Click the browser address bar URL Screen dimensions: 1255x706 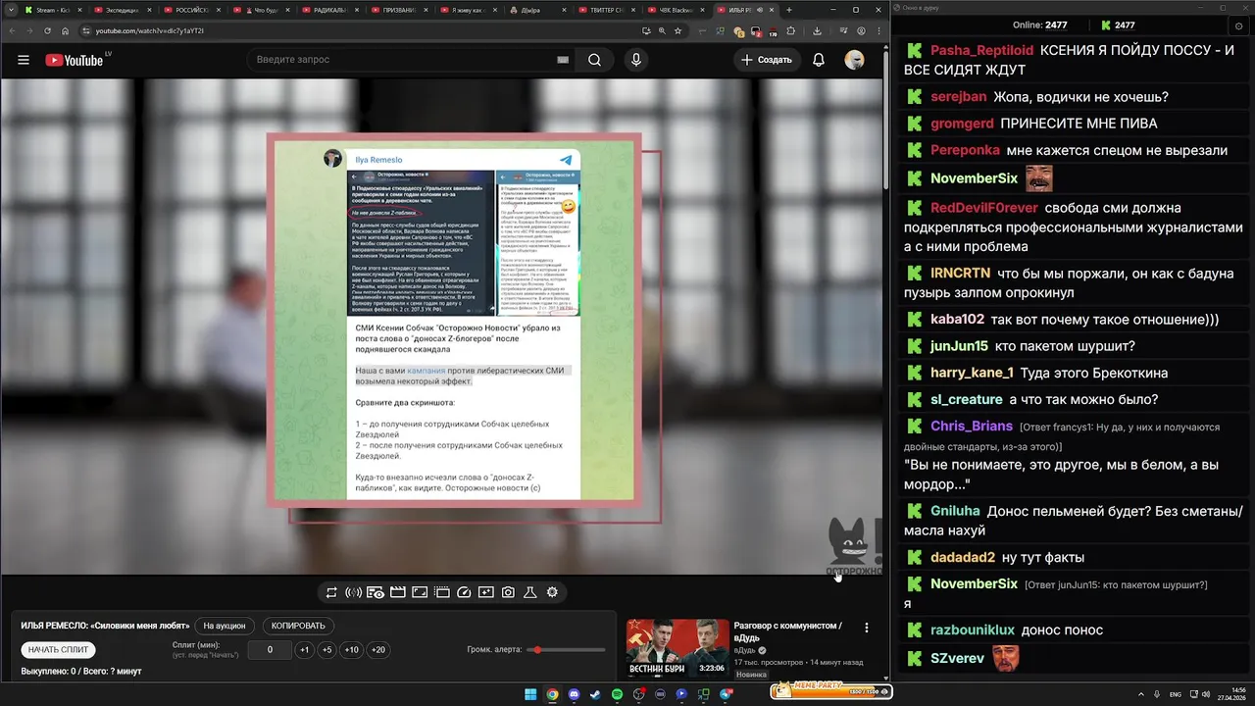coord(150,30)
